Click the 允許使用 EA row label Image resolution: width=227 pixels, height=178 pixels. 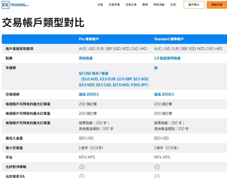coord(15,176)
